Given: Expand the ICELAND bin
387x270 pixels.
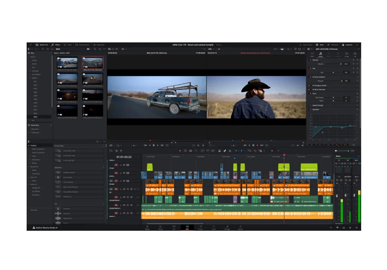Looking at the screenshot, I should [x=30, y=71].
